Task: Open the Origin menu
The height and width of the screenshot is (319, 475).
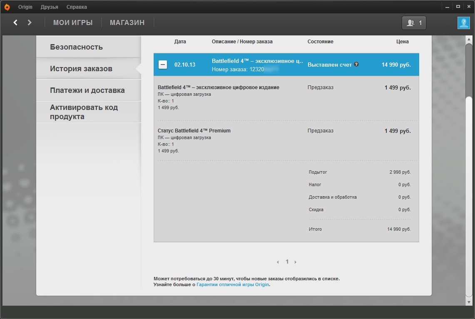Action: pyautogui.click(x=25, y=7)
